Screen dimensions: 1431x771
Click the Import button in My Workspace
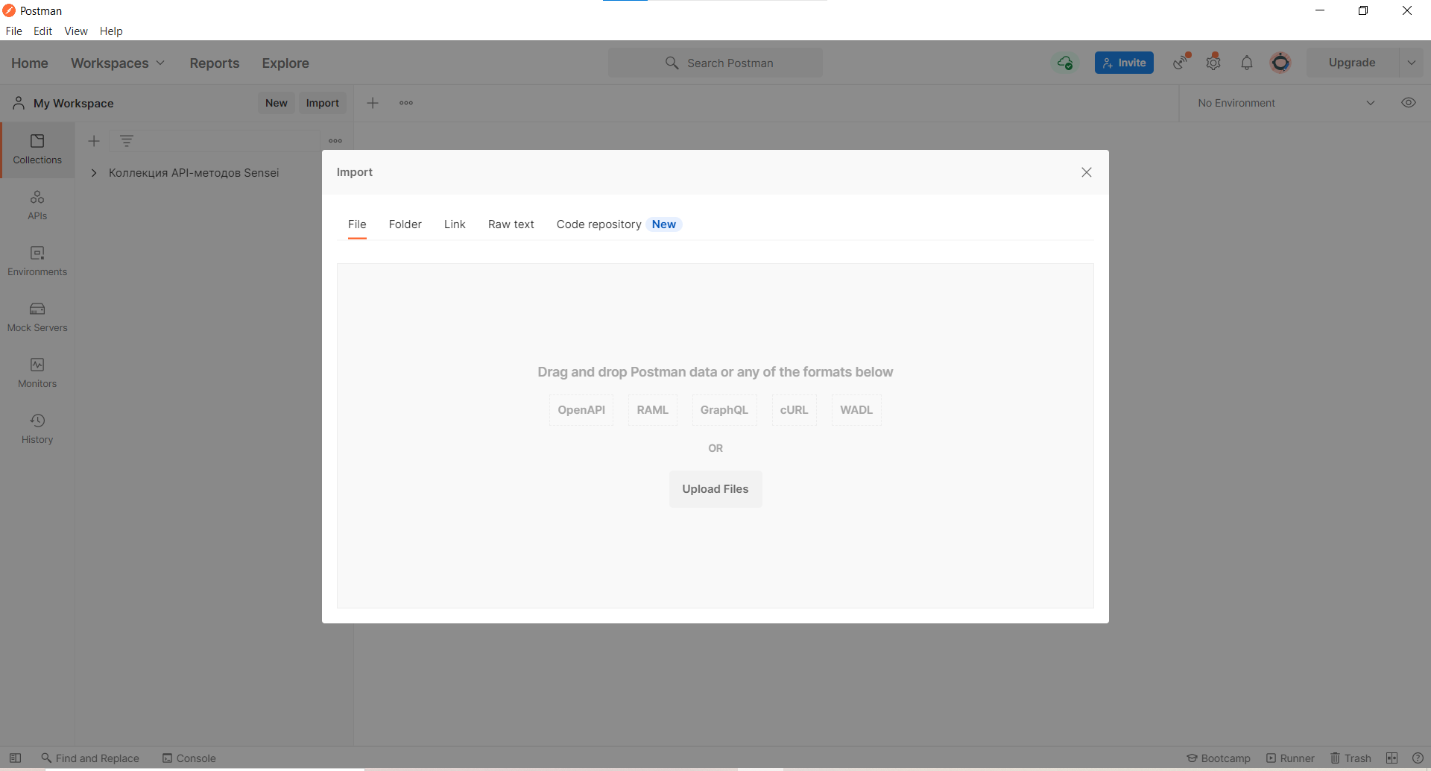point(323,103)
